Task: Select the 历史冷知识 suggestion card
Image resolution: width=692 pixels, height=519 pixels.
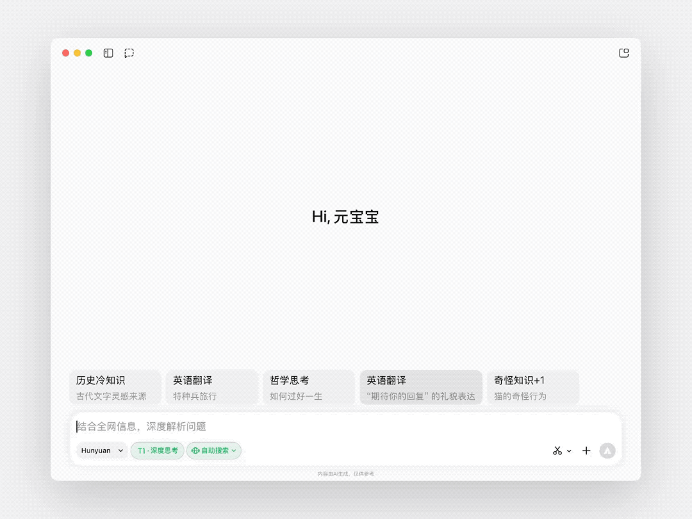Action: (115, 388)
